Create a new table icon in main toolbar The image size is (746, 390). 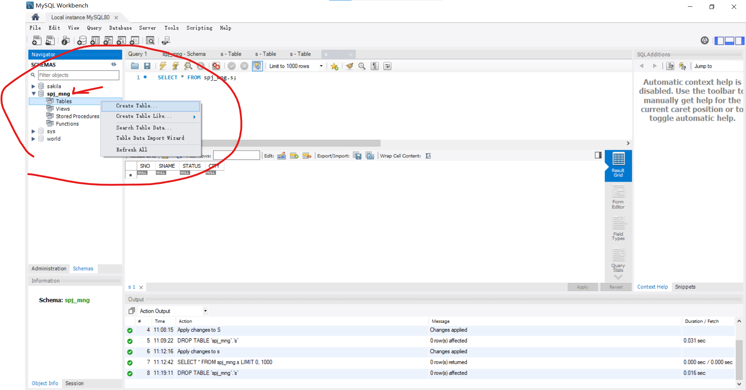(95, 40)
